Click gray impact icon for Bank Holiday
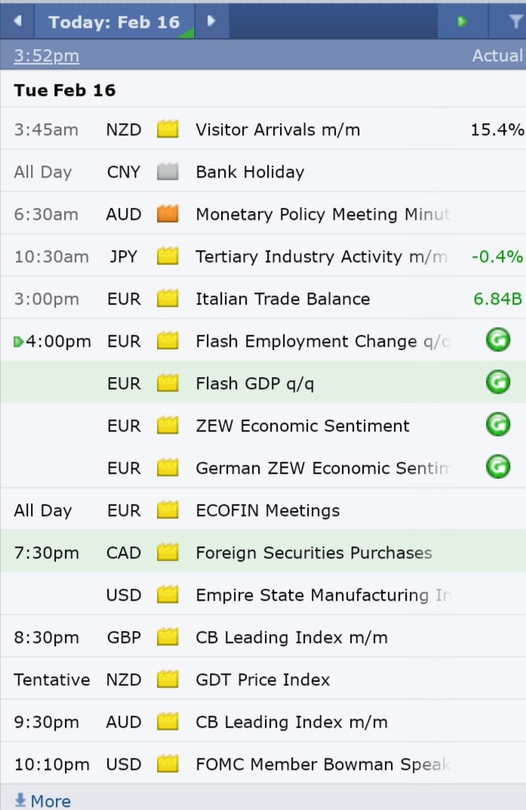 click(x=168, y=172)
